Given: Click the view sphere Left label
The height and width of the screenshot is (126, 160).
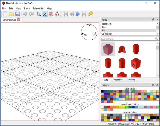Looking at the screenshot, I should (94, 34).
